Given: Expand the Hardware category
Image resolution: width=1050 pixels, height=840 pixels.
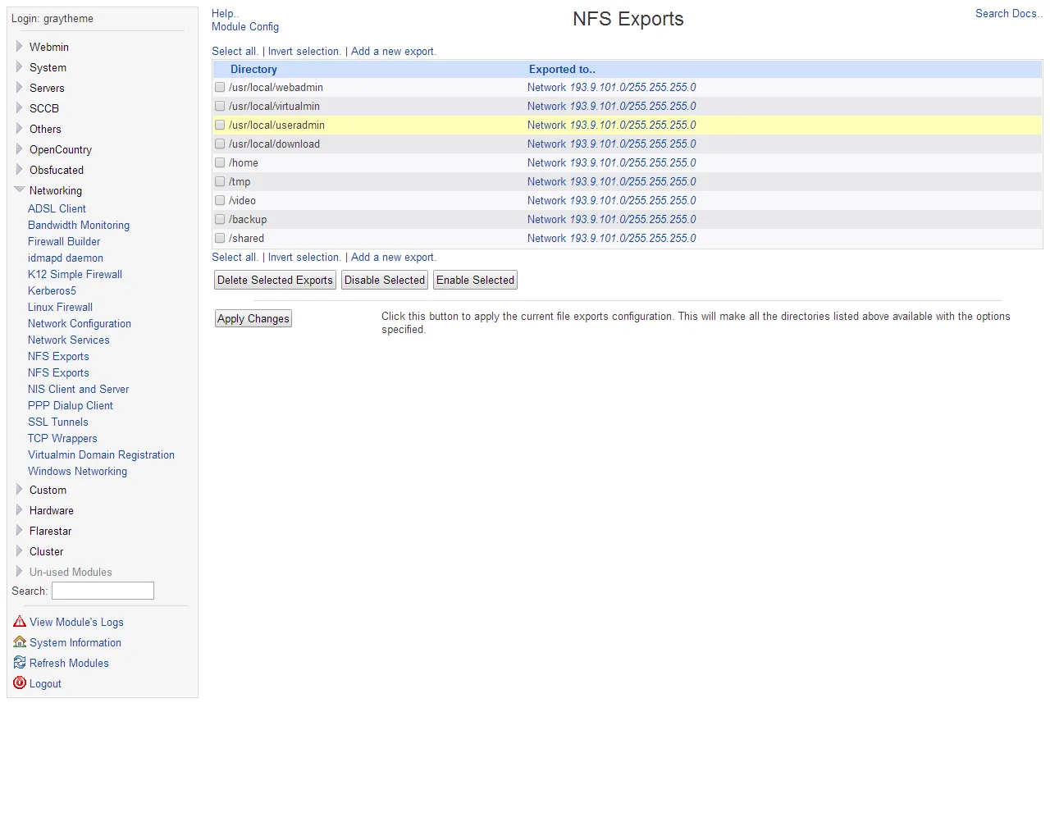Looking at the screenshot, I should tap(18, 510).
